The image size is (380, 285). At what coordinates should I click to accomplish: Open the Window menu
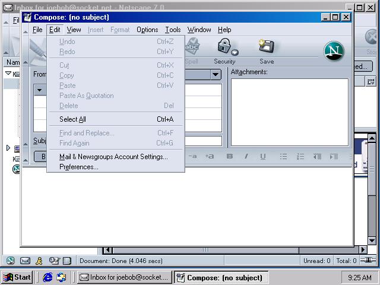point(199,30)
